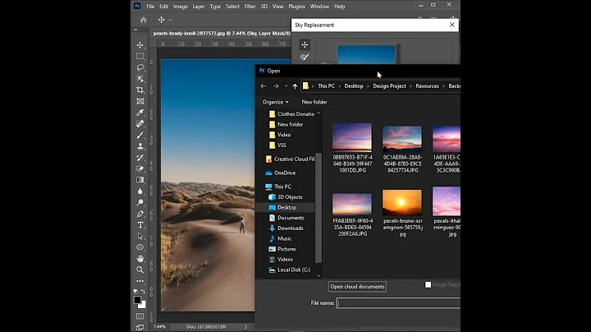Open the Layer menu

(x=199, y=7)
